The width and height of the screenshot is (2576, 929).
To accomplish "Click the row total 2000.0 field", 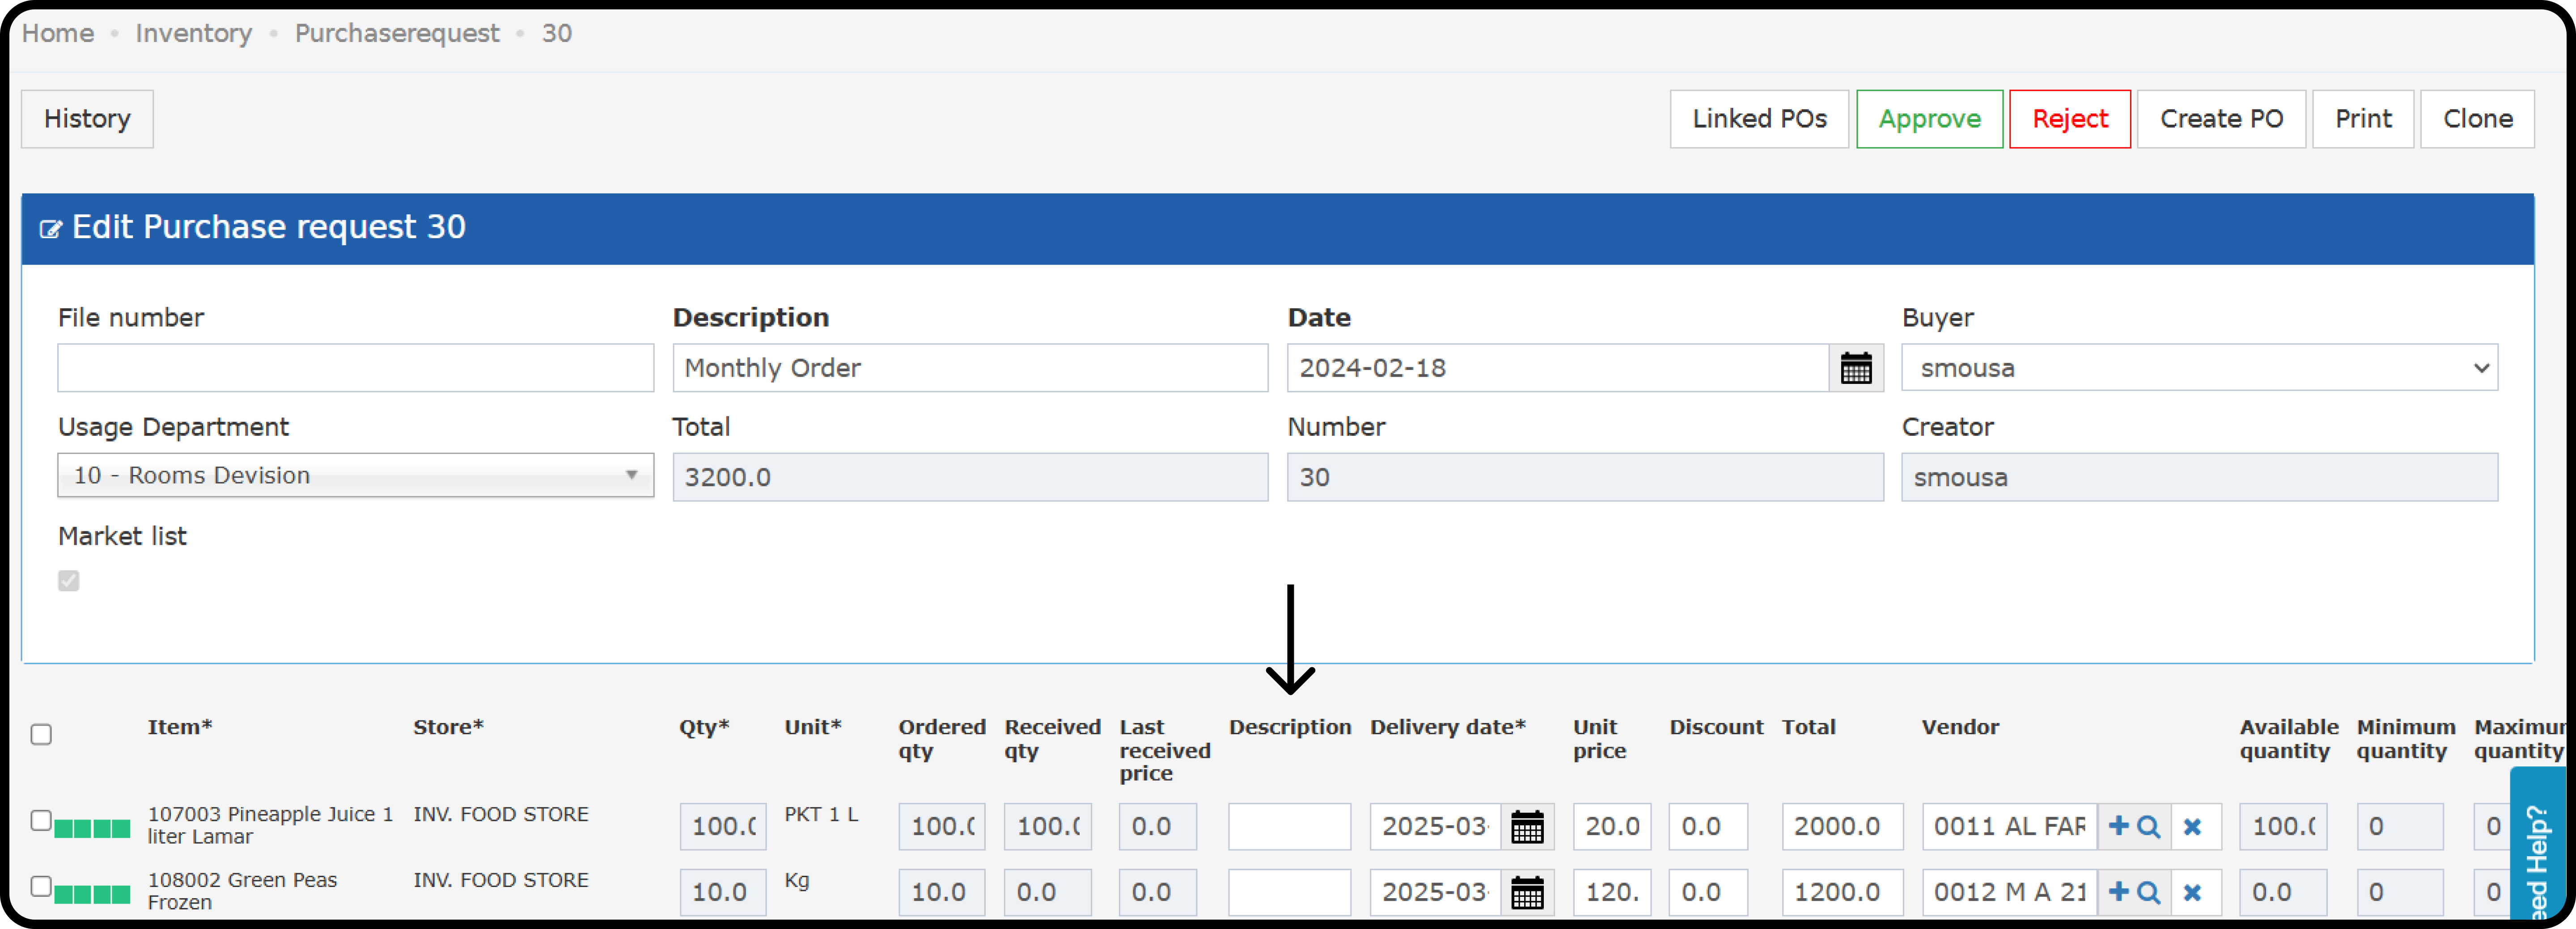I will pos(1842,827).
